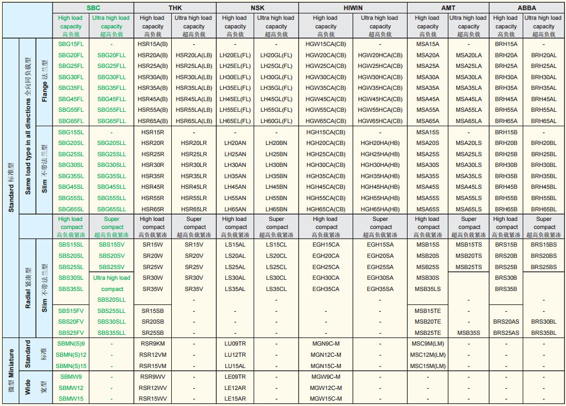Image resolution: width=566 pixels, height=406 pixels.
Task: Select the LS20AL cell
Action: 235,256
